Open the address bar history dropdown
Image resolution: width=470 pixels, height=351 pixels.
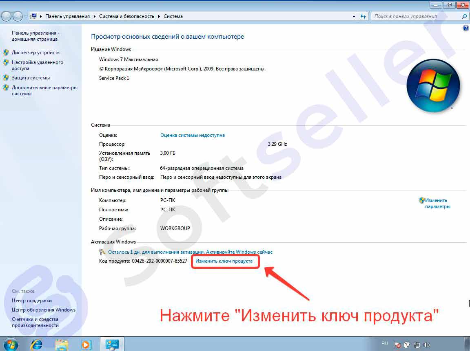(x=354, y=16)
